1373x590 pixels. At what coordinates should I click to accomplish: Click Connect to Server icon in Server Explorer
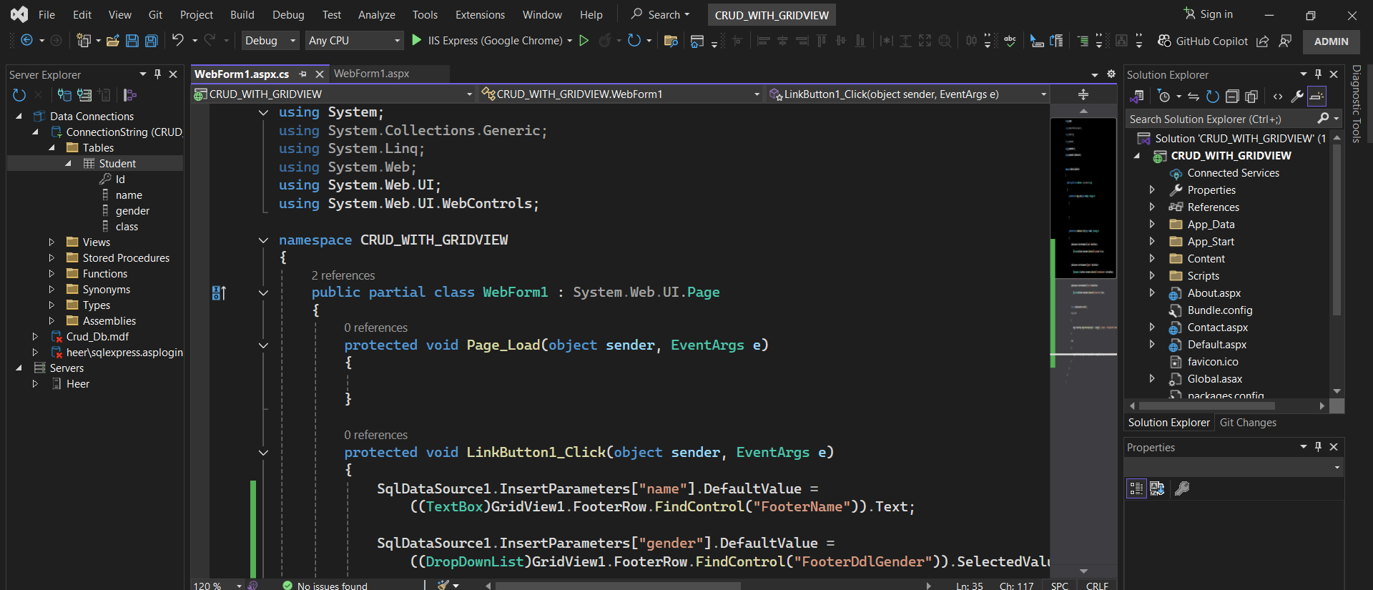[84, 95]
